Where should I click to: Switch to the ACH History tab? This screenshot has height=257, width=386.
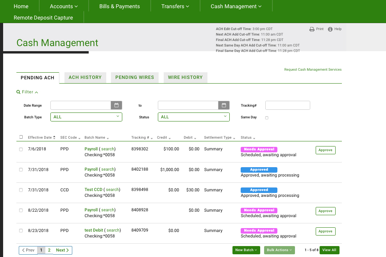tap(85, 77)
